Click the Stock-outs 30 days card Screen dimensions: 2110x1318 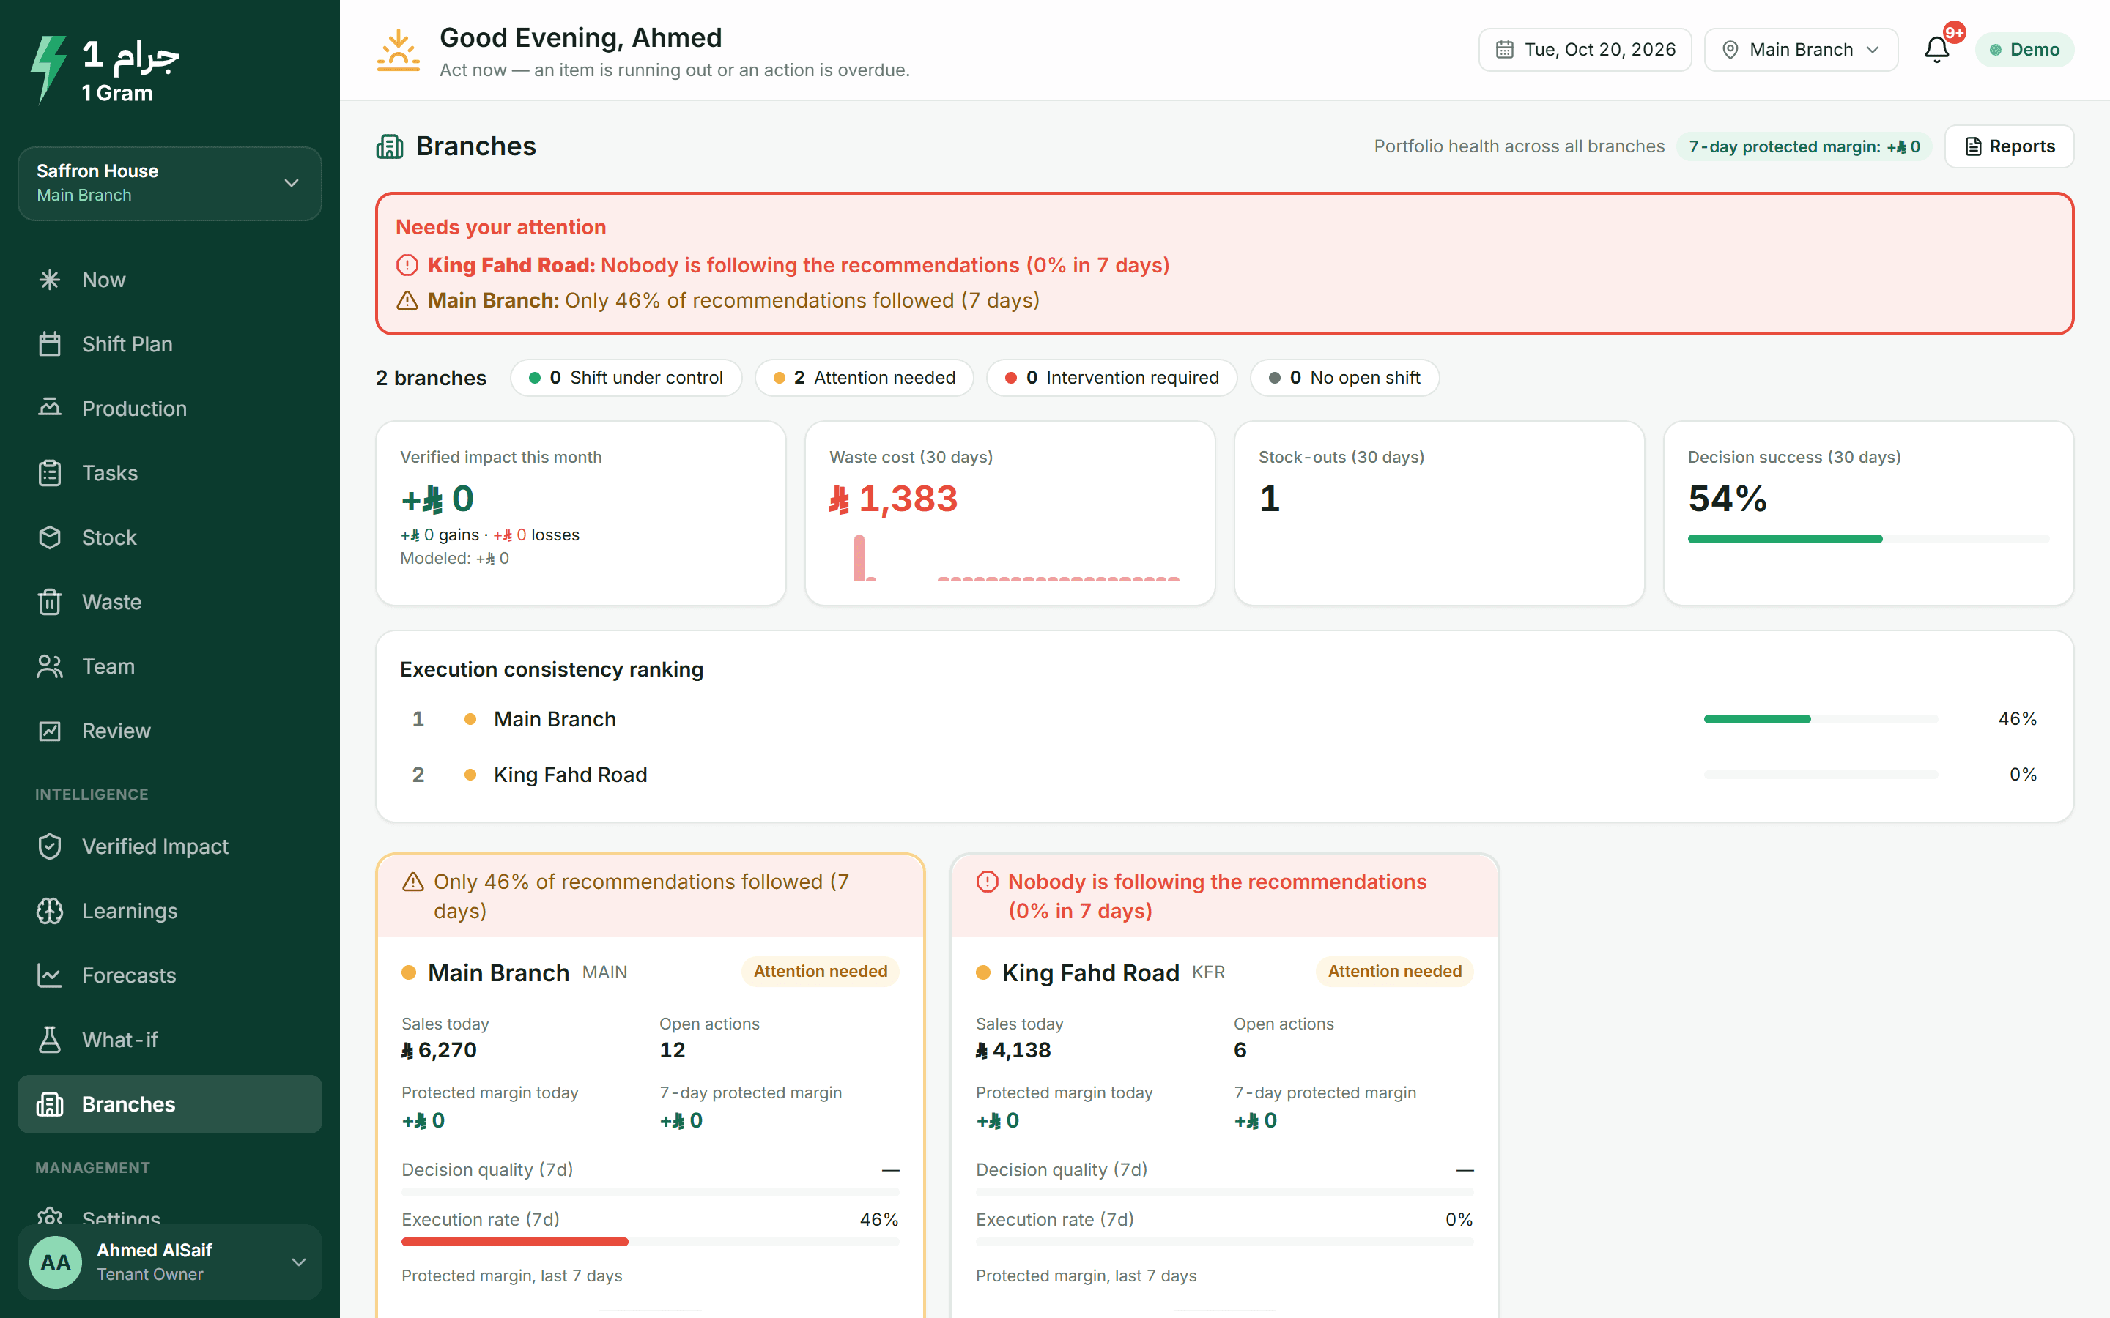coord(1439,513)
